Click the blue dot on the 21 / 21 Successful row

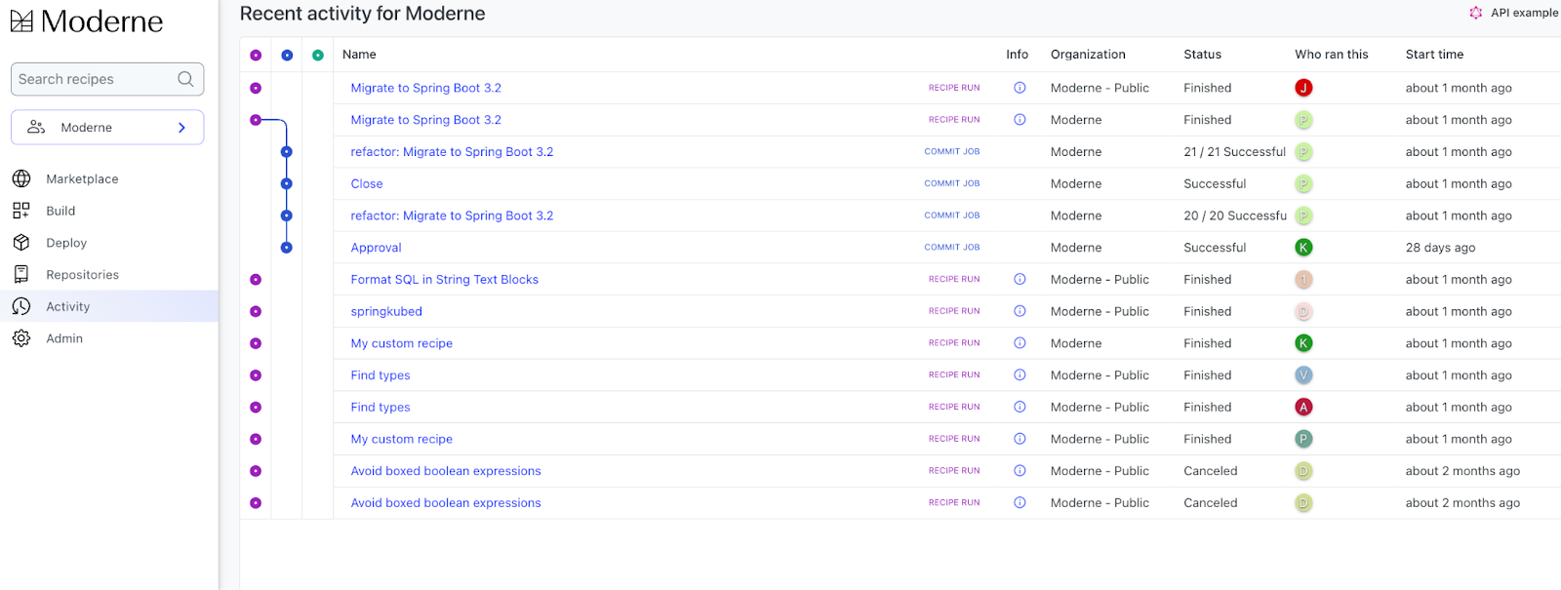pos(287,152)
